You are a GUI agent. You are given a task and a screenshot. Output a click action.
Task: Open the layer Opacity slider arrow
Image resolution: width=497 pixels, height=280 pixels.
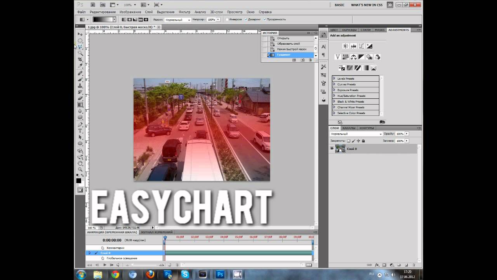[x=407, y=134]
